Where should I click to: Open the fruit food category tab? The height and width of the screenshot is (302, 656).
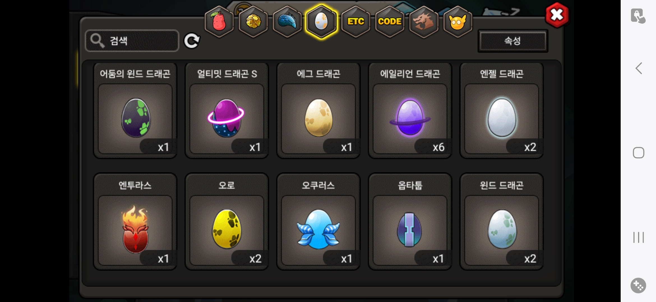[x=219, y=21]
